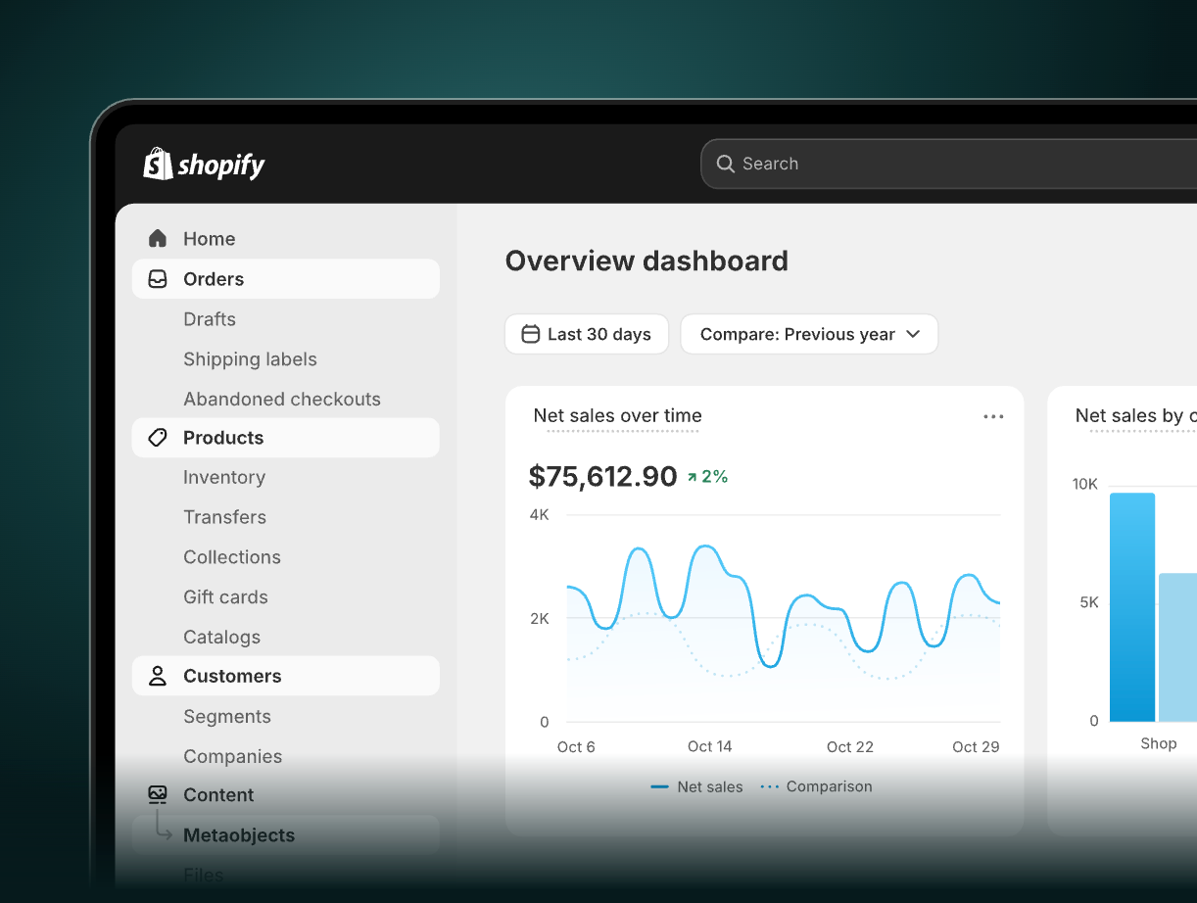Open Net sales over time options menu

pyautogui.click(x=993, y=416)
